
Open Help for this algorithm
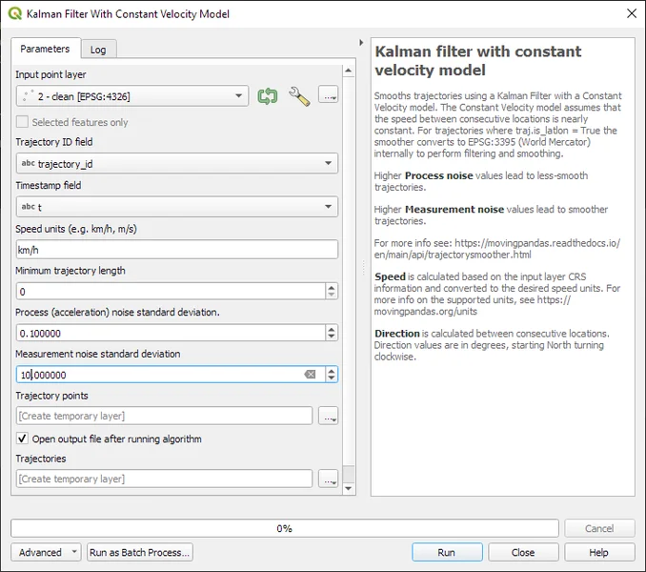coord(599,552)
